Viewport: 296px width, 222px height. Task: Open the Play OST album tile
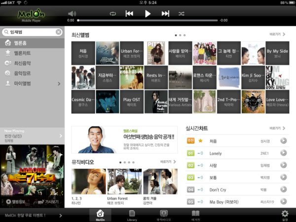[x=132, y=102]
